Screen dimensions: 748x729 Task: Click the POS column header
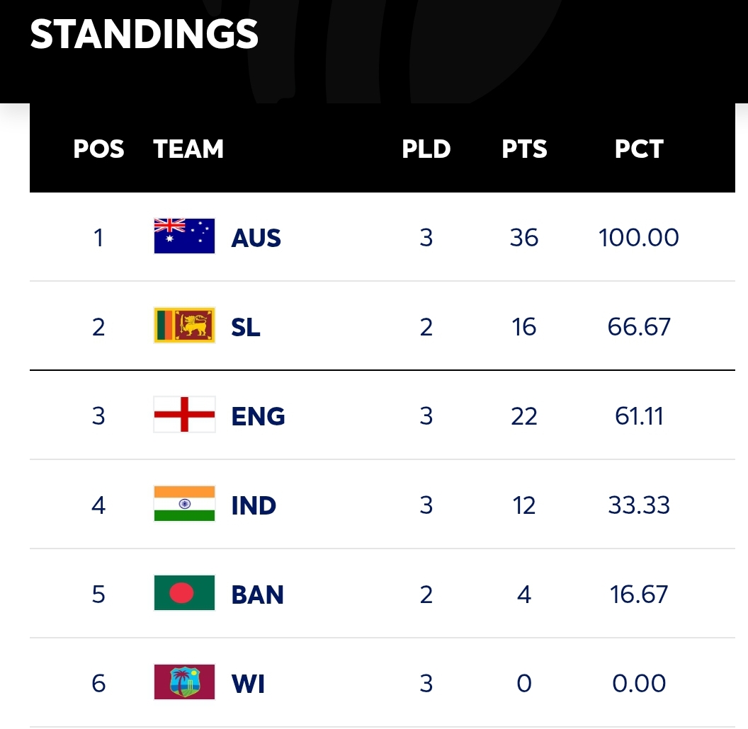click(x=98, y=149)
